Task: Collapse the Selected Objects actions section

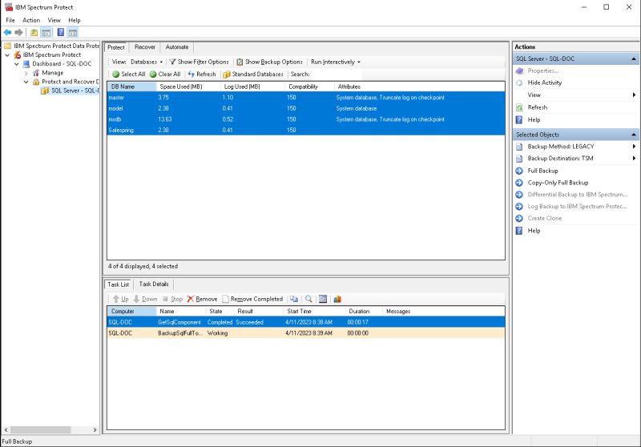Action: (634, 135)
